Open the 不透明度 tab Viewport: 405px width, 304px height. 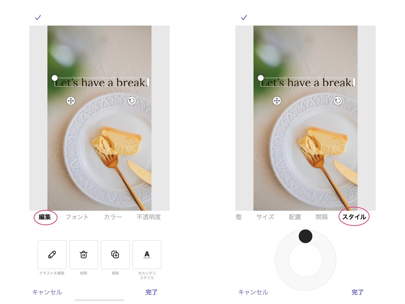point(149,217)
